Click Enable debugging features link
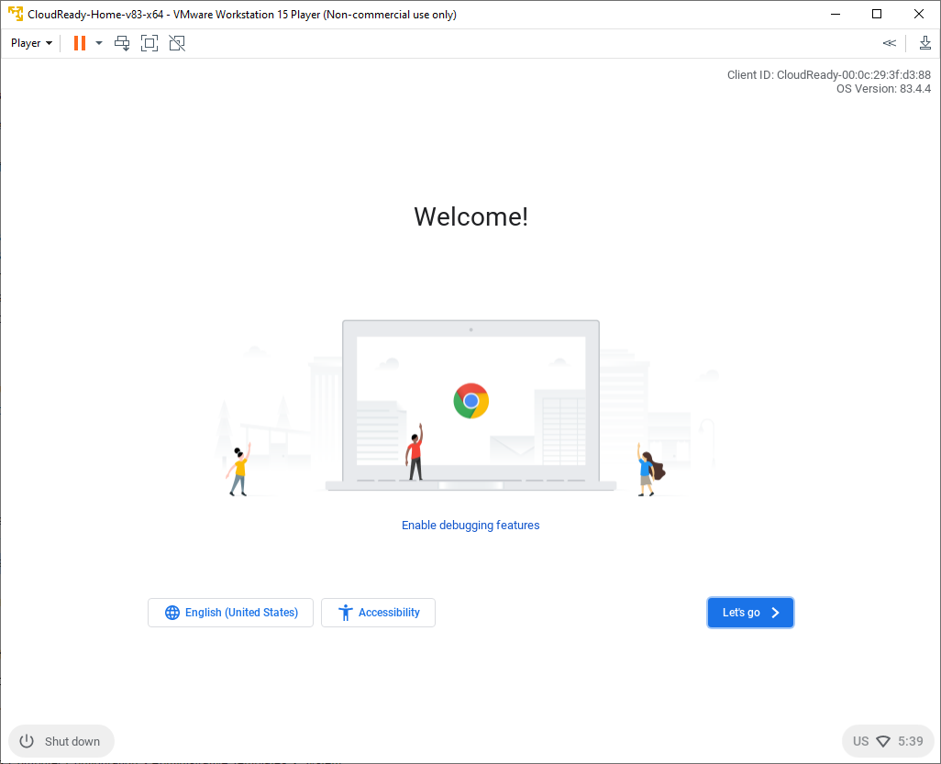The width and height of the screenshot is (941, 764). tap(470, 526)
